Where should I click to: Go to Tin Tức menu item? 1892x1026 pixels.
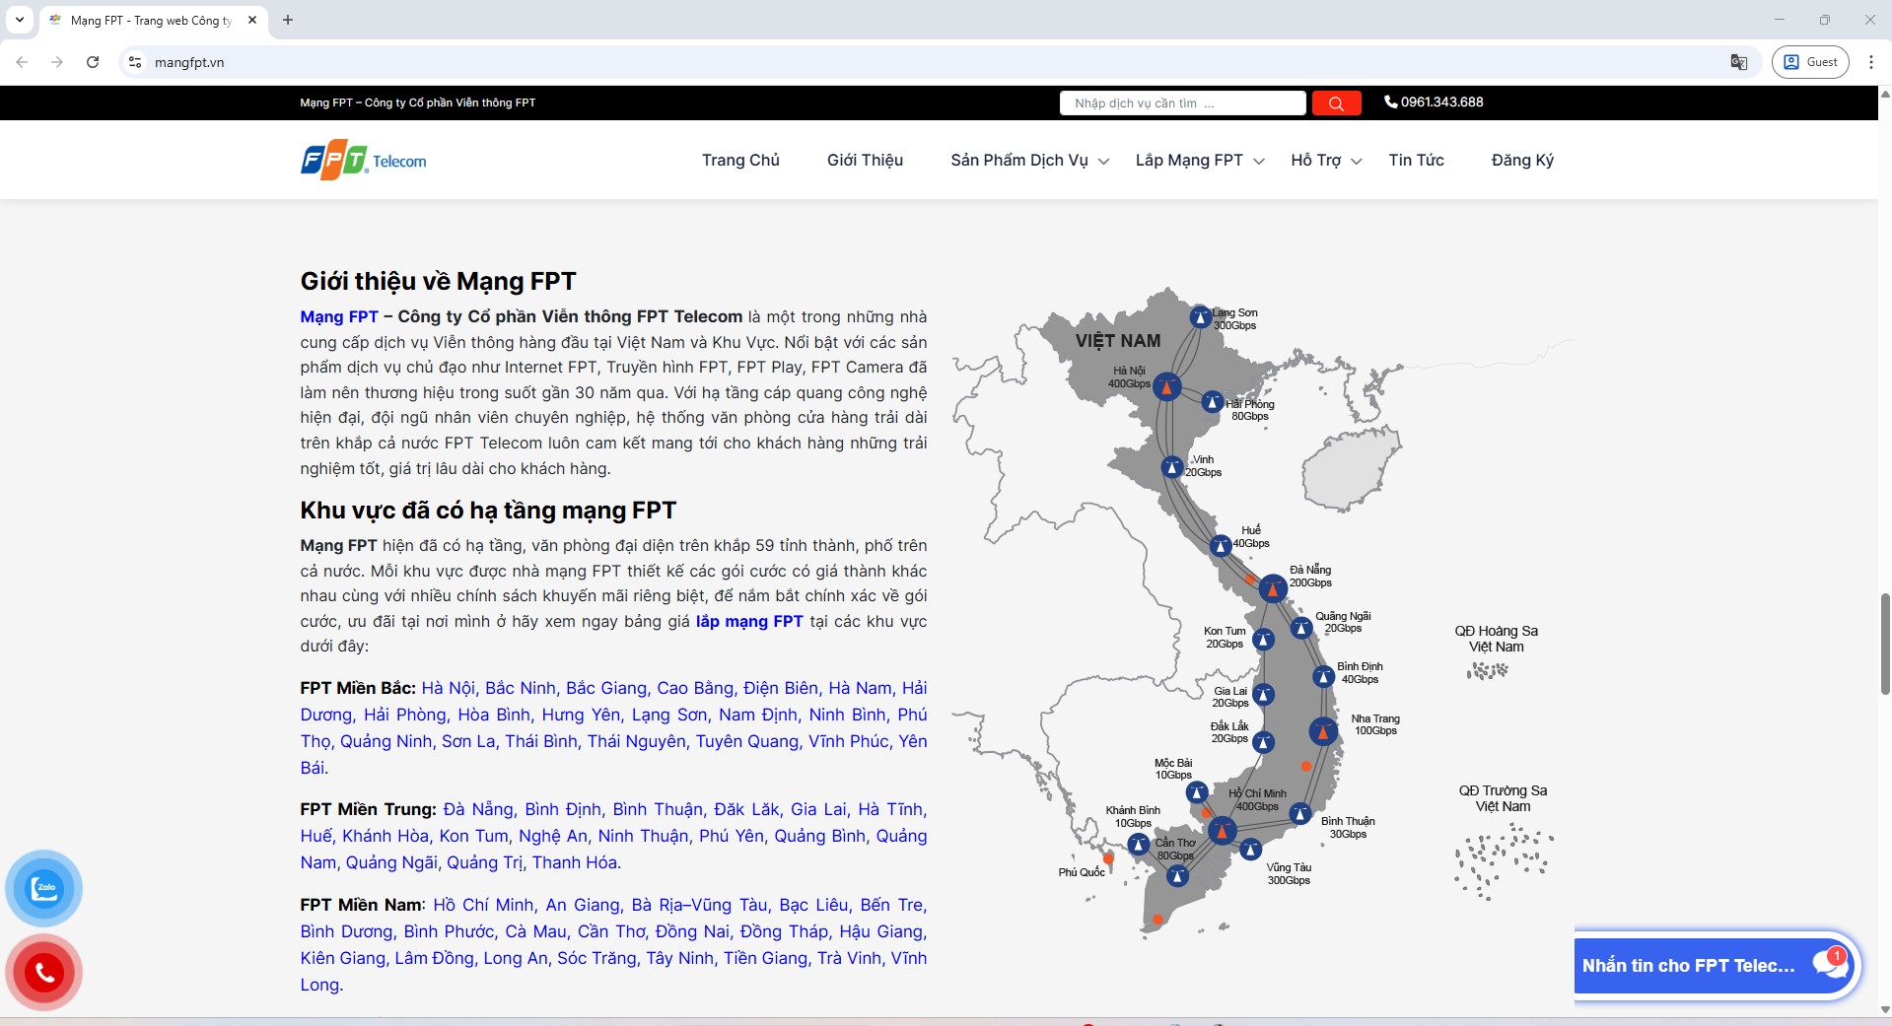pos(1416,161)
